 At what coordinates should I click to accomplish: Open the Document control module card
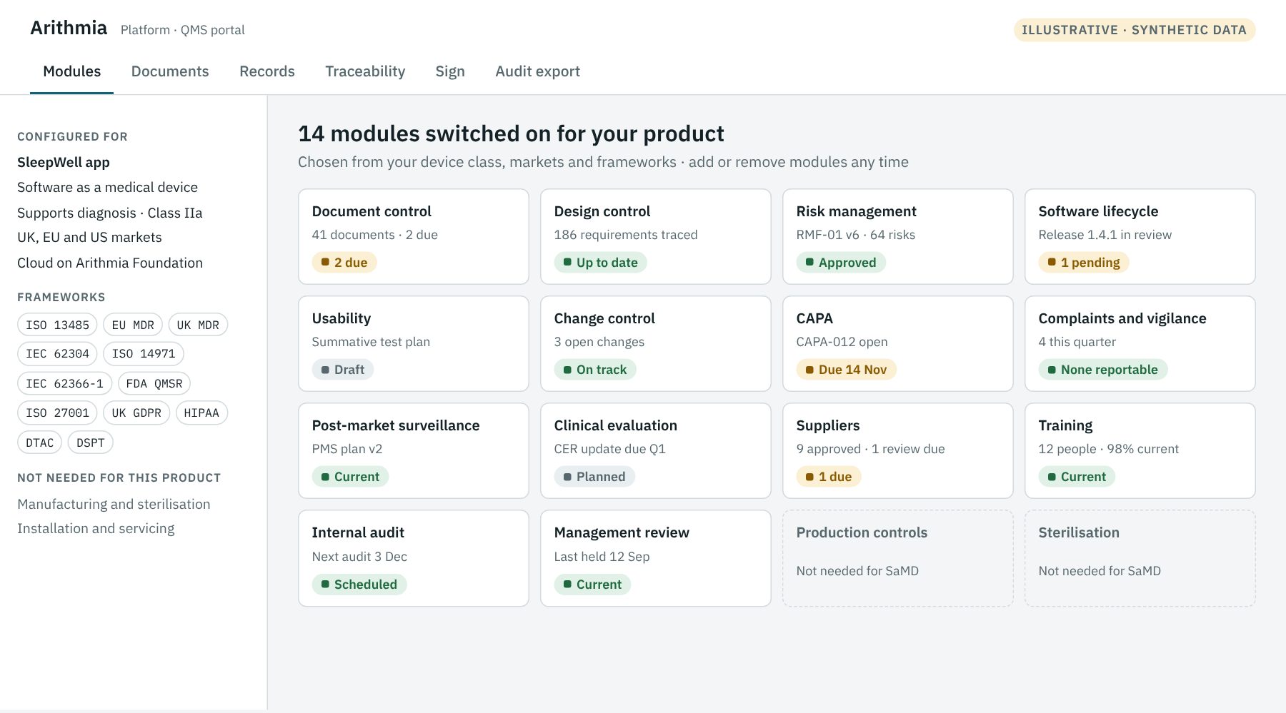414,236
